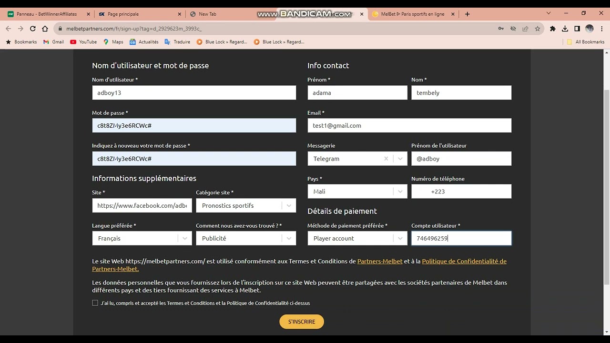Open the Méthode de paiement préférée dropdown
Screen dimensions: 610x343
click(x=400, y=238)
